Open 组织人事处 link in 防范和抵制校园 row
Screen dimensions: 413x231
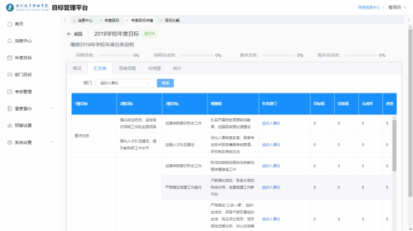[x=271, y=166]
